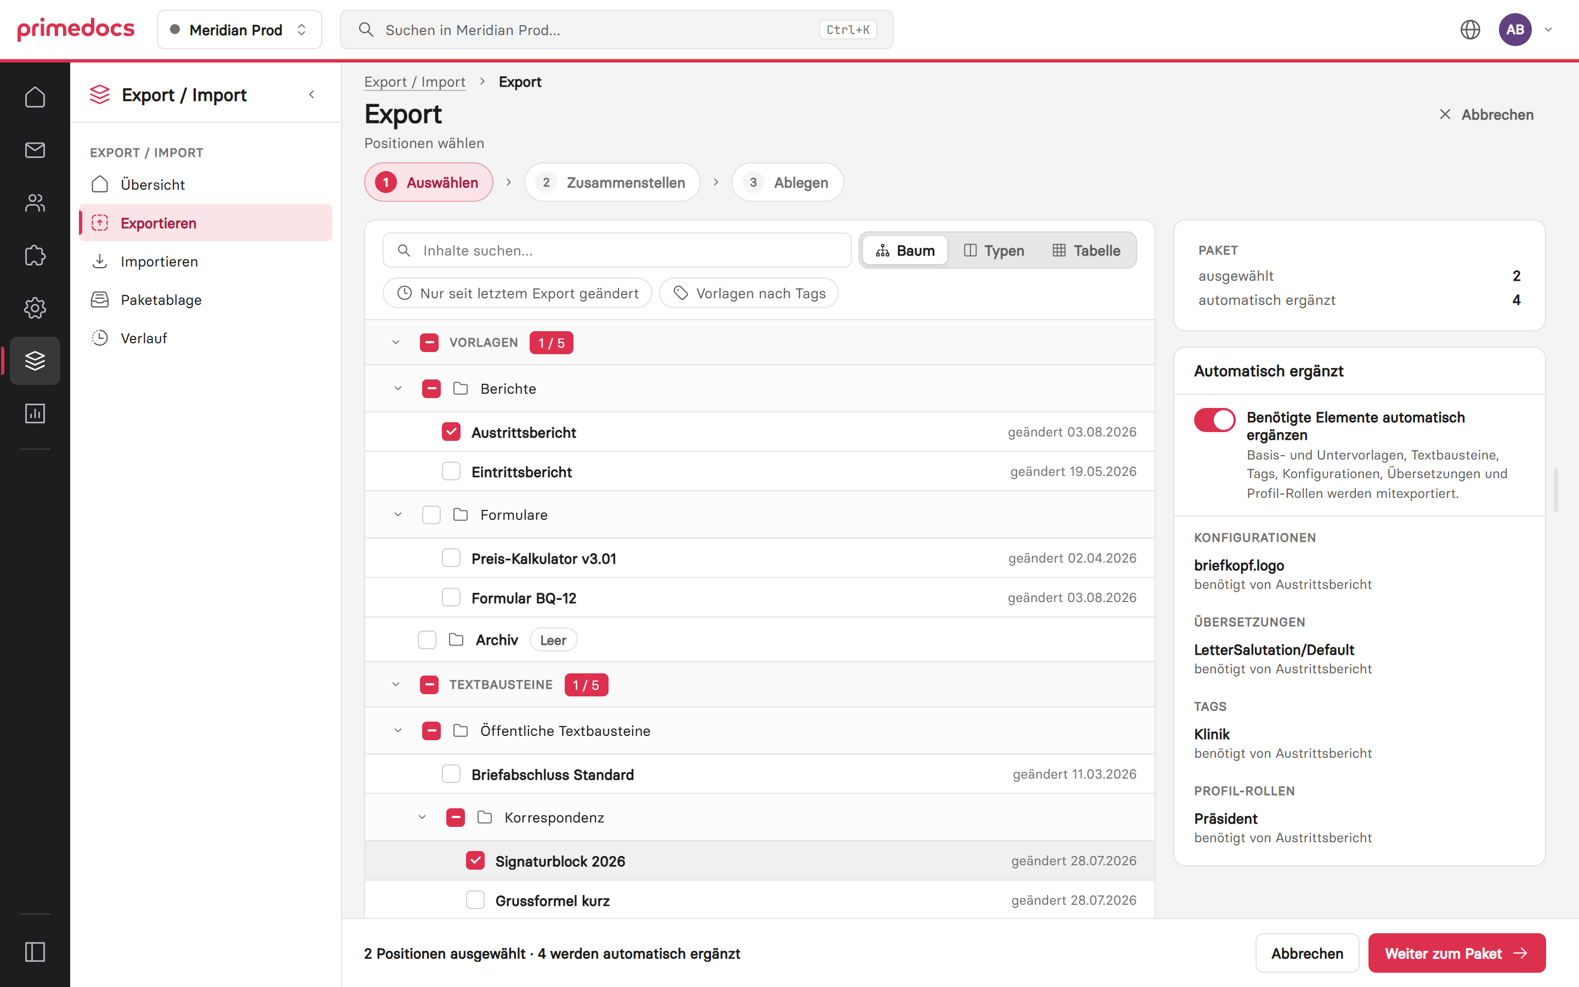Screen dimensions: 1579x987
Task: Collapse the VORLAGEN section
Action: pyautogui.click(x=395, y=342)
